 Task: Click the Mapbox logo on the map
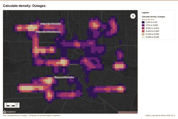pos(9,112)
